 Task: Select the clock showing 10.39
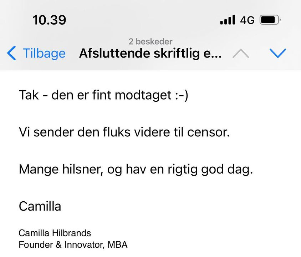(x=49, y=20)
